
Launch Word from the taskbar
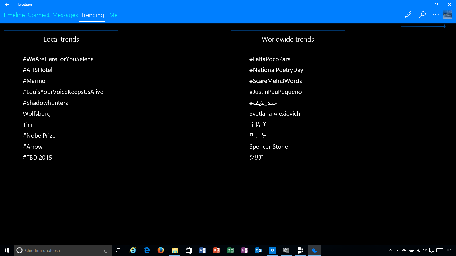pos(202,250)
